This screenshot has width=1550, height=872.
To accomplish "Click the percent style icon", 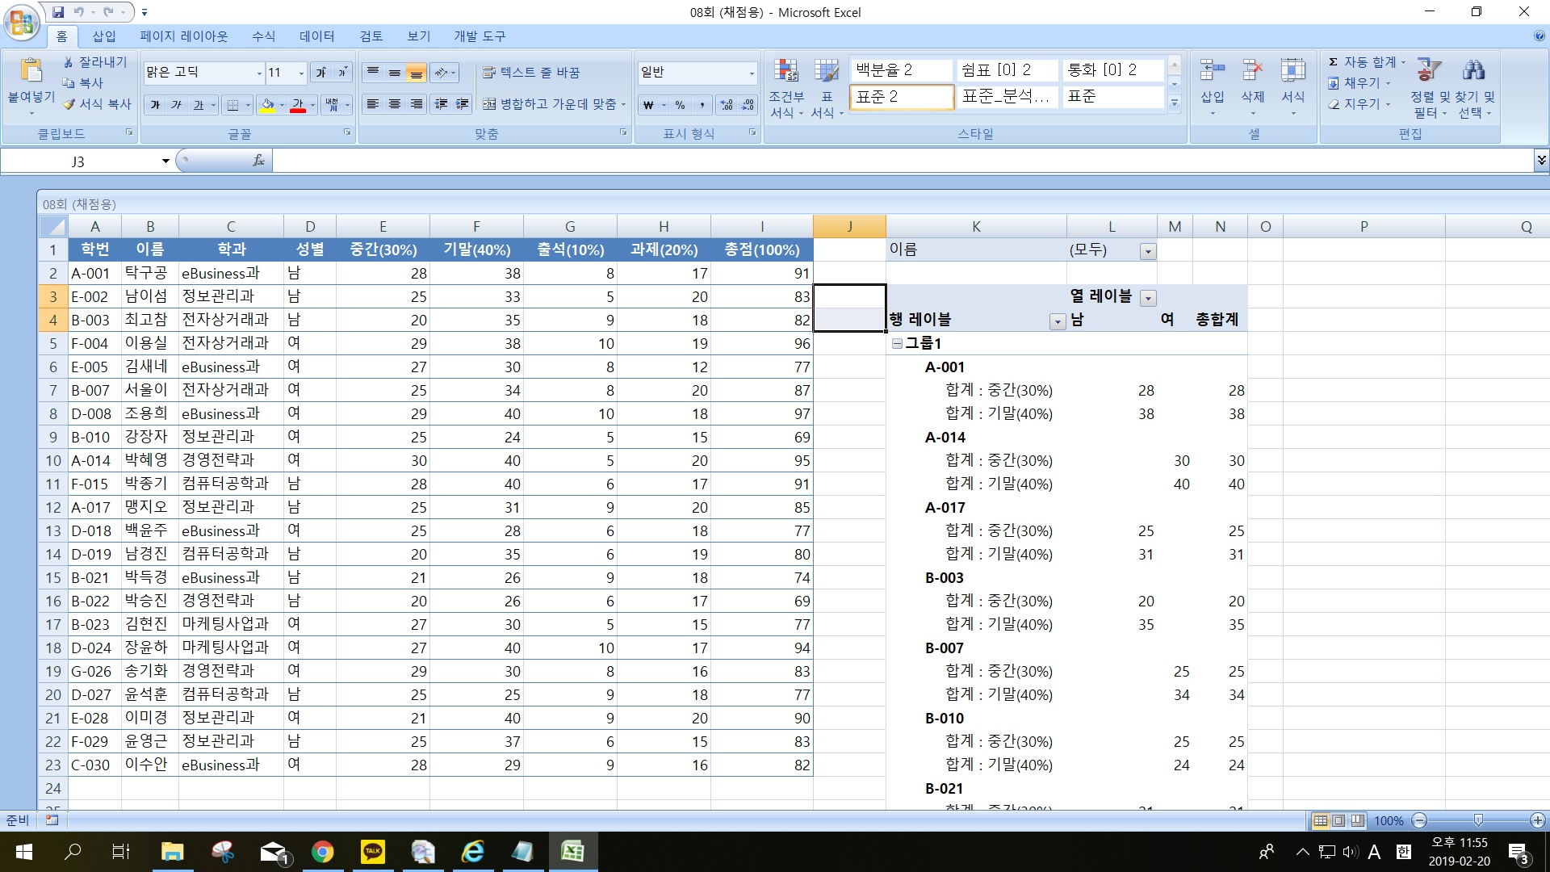I will [681, 105].
